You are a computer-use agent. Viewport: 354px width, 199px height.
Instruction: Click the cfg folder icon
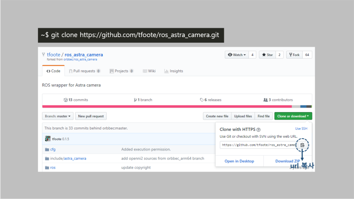click(47, 149)
